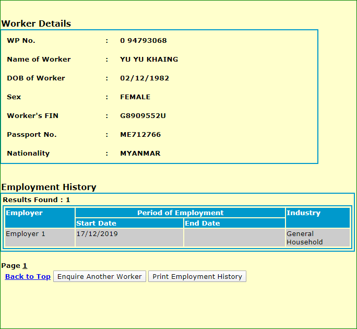Click the Back to Top link

[x=28, y=277]
